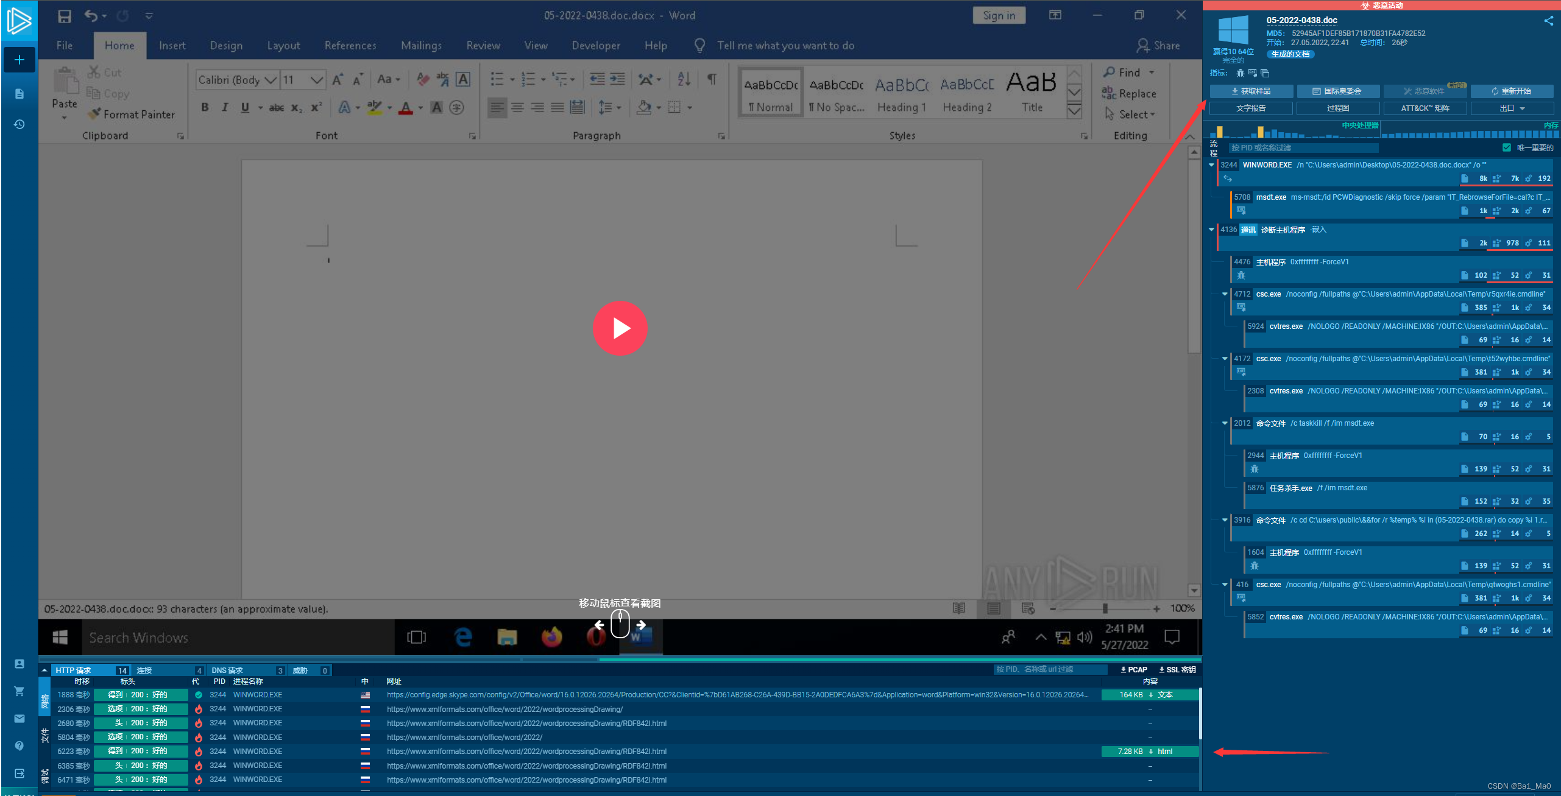This screenshot has width=1561, height=796.
Task: Collapse the 3244 WINWORD.EXE process tree
Action: (1211, 164)
